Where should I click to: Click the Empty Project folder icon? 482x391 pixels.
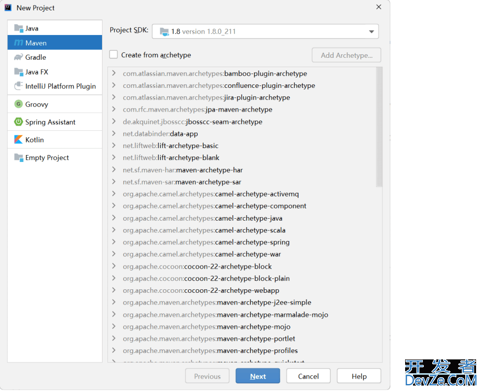[x=18, y=157]
